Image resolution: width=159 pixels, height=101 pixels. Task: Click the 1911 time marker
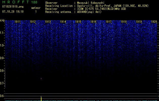(17, 22)
